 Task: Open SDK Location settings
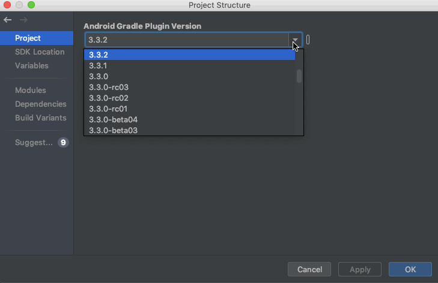pos(40,52)
